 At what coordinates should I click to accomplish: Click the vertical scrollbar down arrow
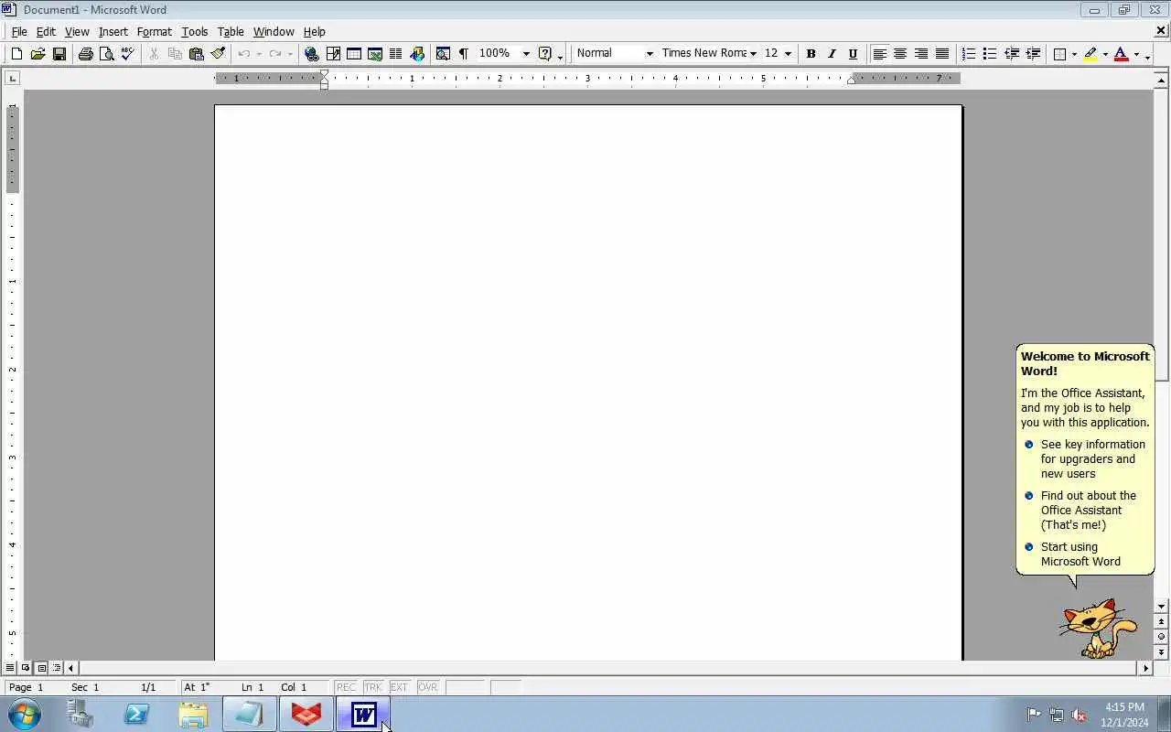pos(1162,606)
